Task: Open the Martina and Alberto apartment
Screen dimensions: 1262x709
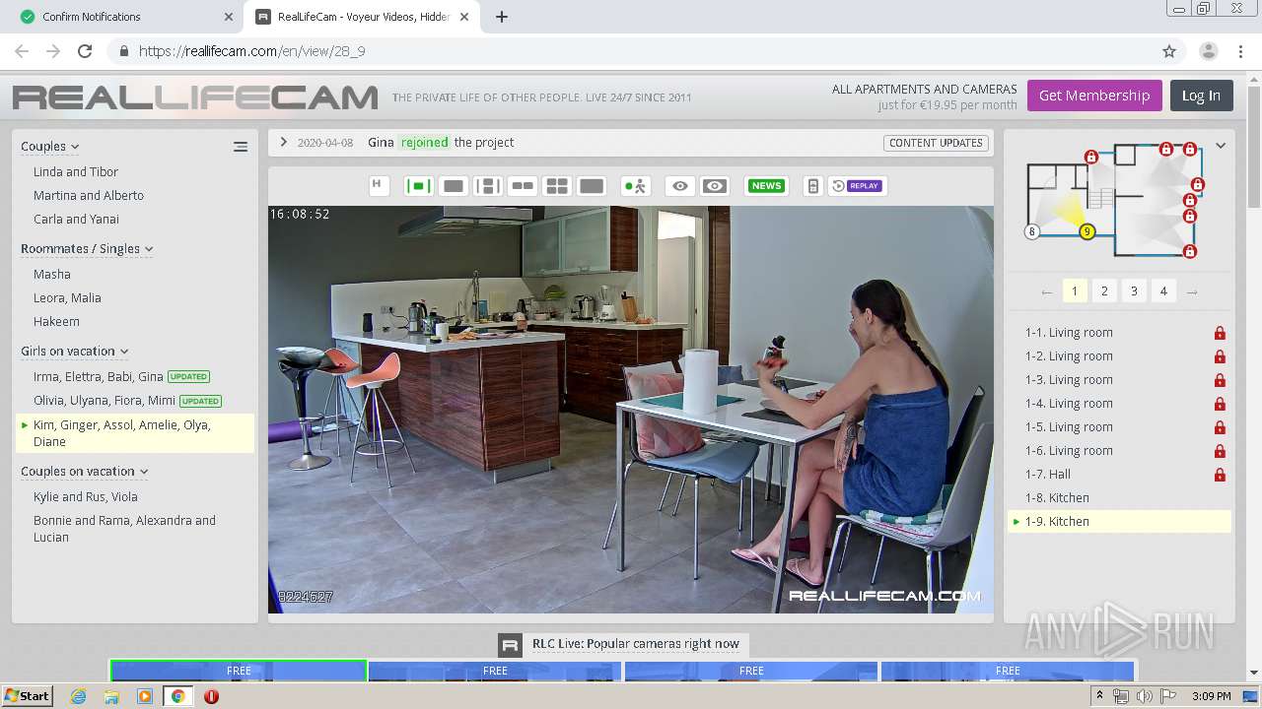Action: tap(89, 195)
